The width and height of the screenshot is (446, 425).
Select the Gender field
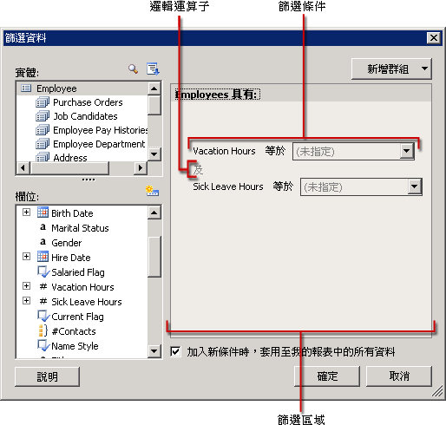67,243
